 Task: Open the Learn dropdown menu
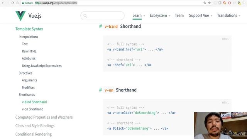tap(139, 15)
